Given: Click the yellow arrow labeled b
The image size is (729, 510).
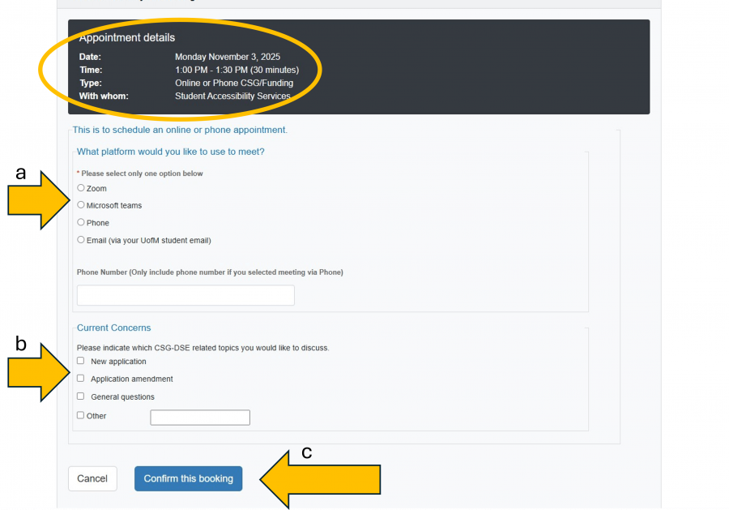Looking at the screenshot, I should point(40,373).
